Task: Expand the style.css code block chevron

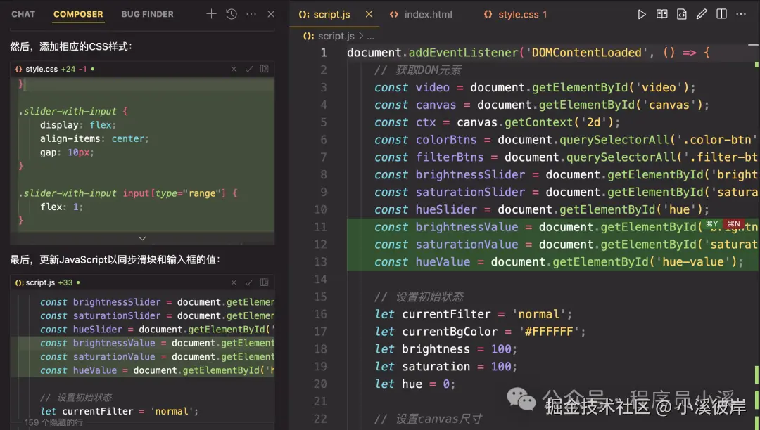Action: point(142,238)
